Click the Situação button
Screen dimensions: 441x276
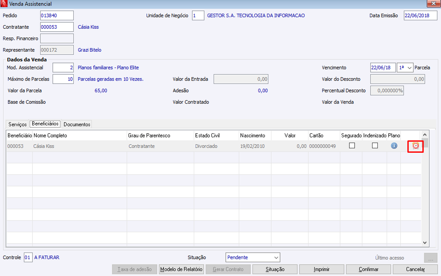[x=275, y=269]
